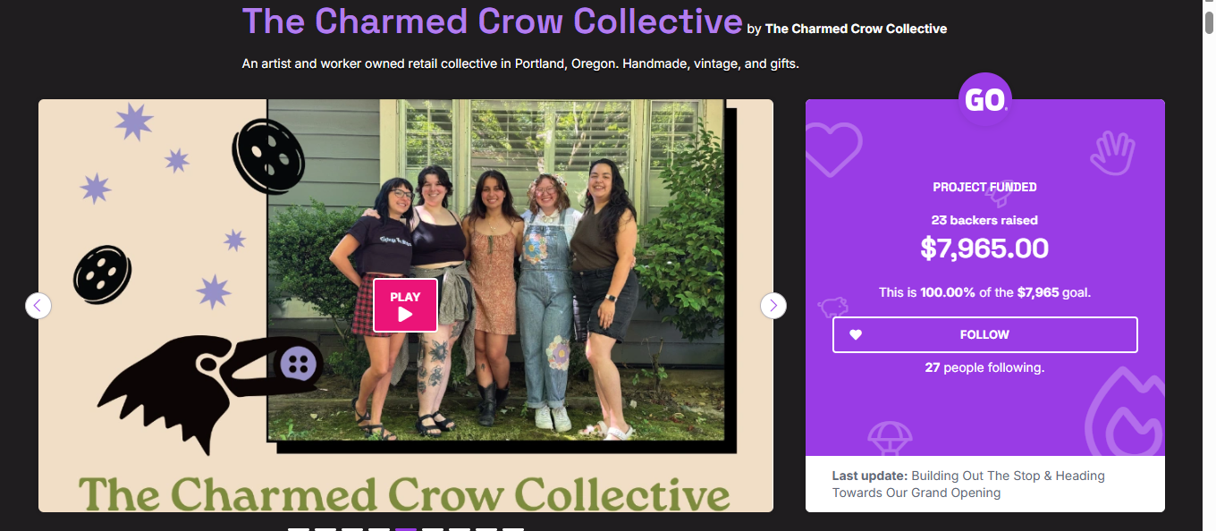Switch to the sixth carousel slide indicator
This screenshot has width=1216, height=531.
tap(433, 529)
